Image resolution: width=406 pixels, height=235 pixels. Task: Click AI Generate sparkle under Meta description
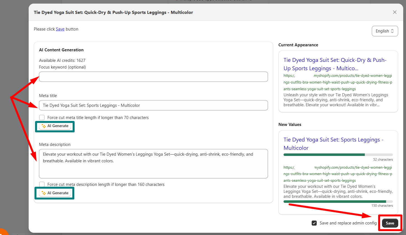[x=44, y=193]
